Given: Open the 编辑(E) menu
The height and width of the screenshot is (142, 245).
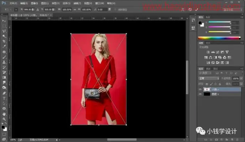Looking at the screenshot, I should point(24,3).
